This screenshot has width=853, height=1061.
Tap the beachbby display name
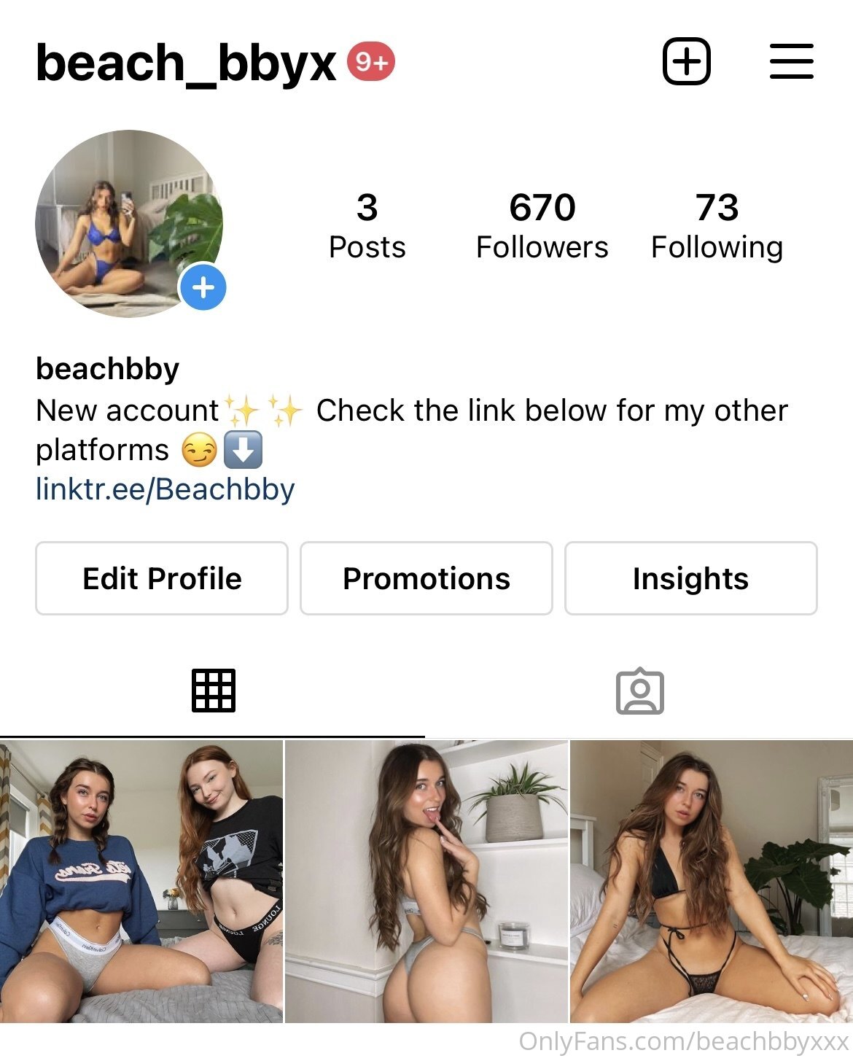pos(108,370)
